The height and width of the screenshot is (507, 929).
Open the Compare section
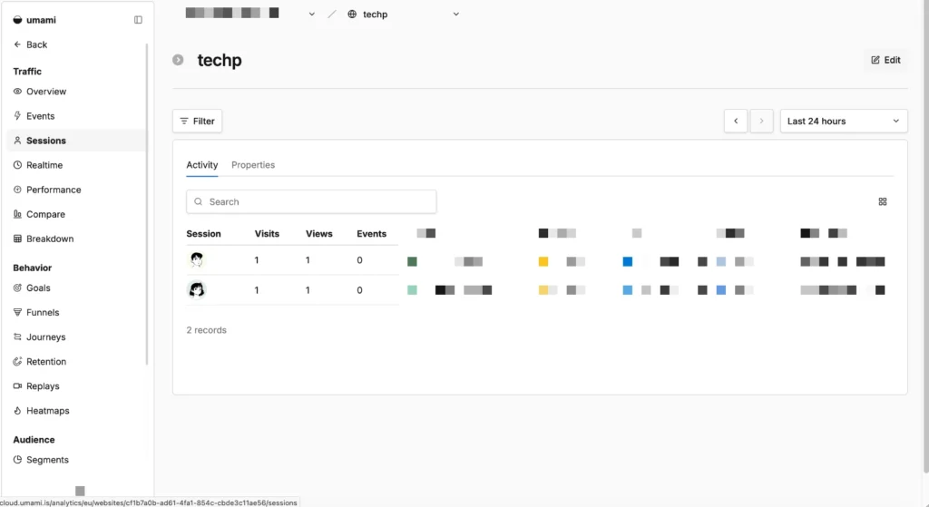coord(45,214)
